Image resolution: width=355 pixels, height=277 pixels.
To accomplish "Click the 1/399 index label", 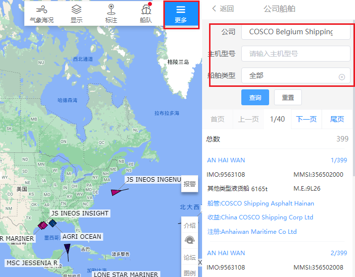I will point(339,160).
